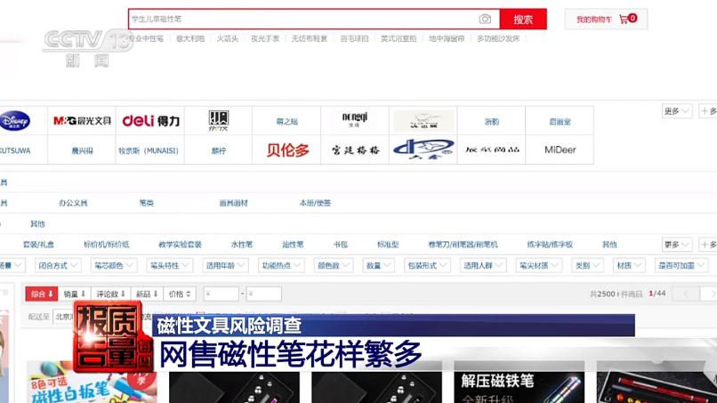
Task: Expand type row with 更多 dropdown
Action: (677, 245)
